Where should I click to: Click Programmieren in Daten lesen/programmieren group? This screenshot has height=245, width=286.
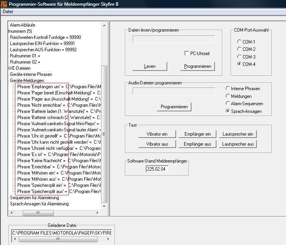(x=198, y=66)
